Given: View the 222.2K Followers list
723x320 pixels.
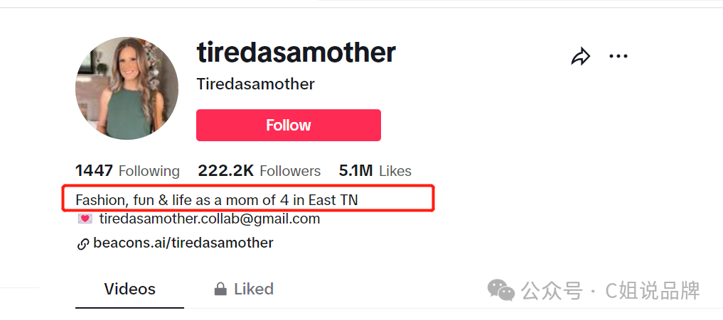Looking at the screenshot, I should [x=259, y=171].
